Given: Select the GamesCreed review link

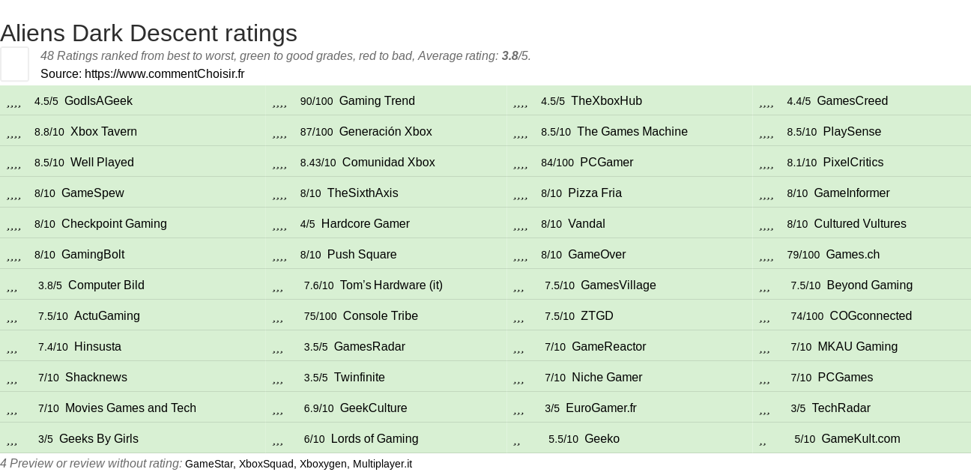Looking at the screenshot, I should click(x=852, y=101).
